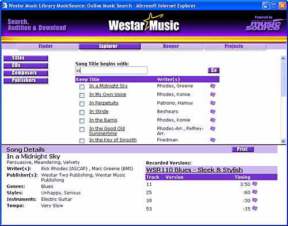Select writer text Friedman
The image size is (288, 226).
pos(167,140)
